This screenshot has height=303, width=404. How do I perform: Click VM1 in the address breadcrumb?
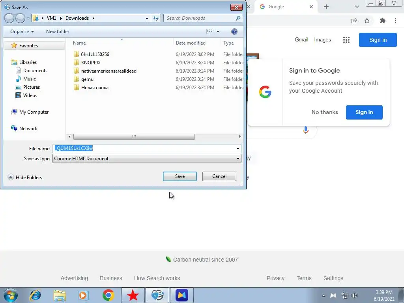(x=52, y=18)
